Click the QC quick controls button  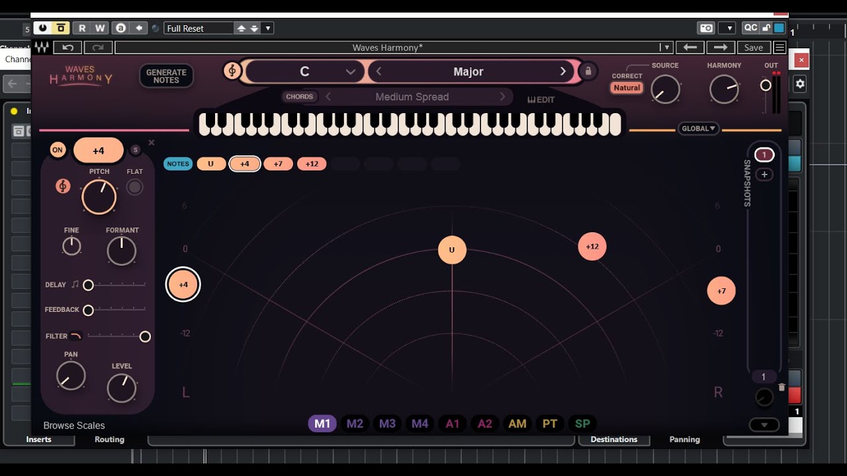click(750, 28)
